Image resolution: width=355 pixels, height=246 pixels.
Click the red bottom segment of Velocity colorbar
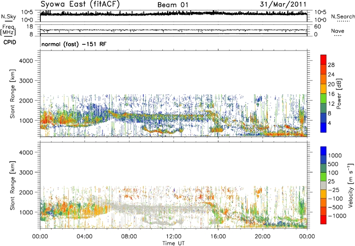coord(323,220)
